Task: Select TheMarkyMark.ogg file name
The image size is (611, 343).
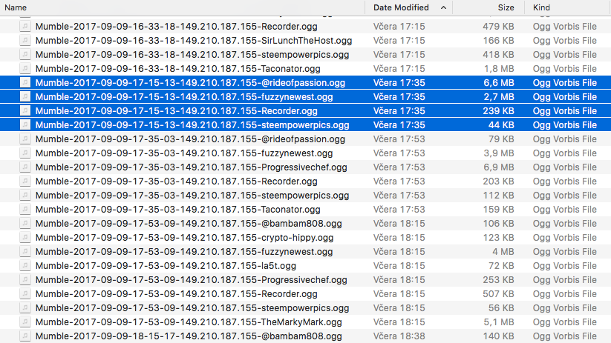Action: (x=189, y=322)
